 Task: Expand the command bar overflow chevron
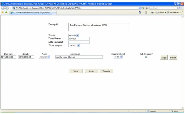point(183,11)
